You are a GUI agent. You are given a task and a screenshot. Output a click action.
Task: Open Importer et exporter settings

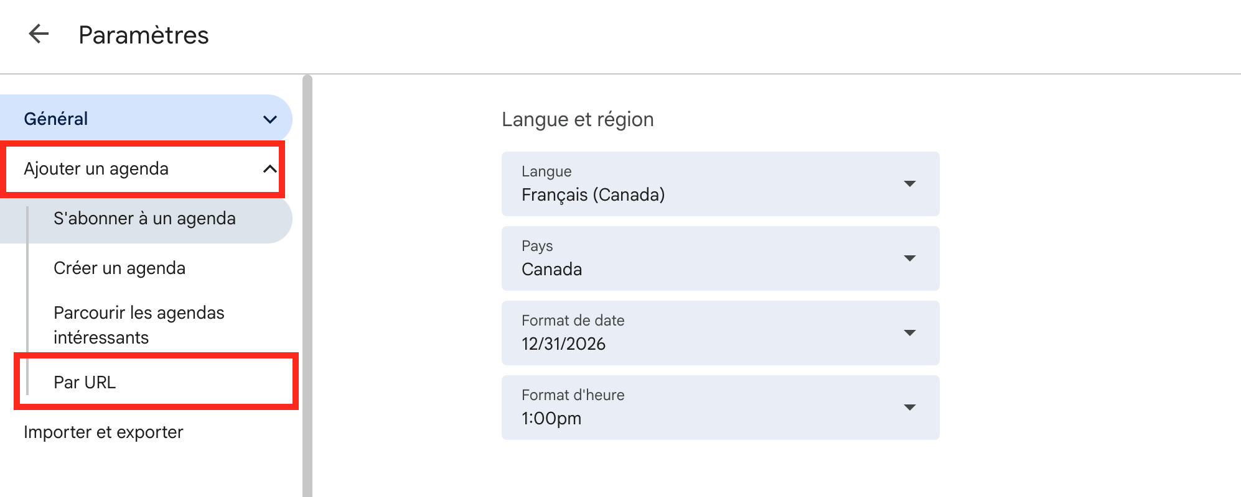(103, 432)
